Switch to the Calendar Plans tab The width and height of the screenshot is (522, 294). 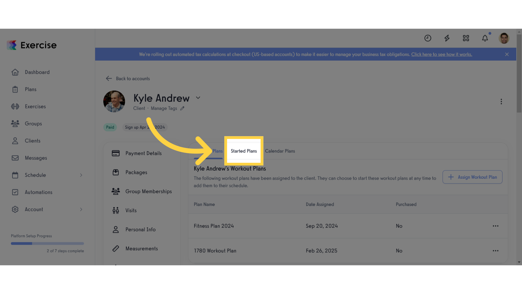pyautogui.click(x=280, y=151)
